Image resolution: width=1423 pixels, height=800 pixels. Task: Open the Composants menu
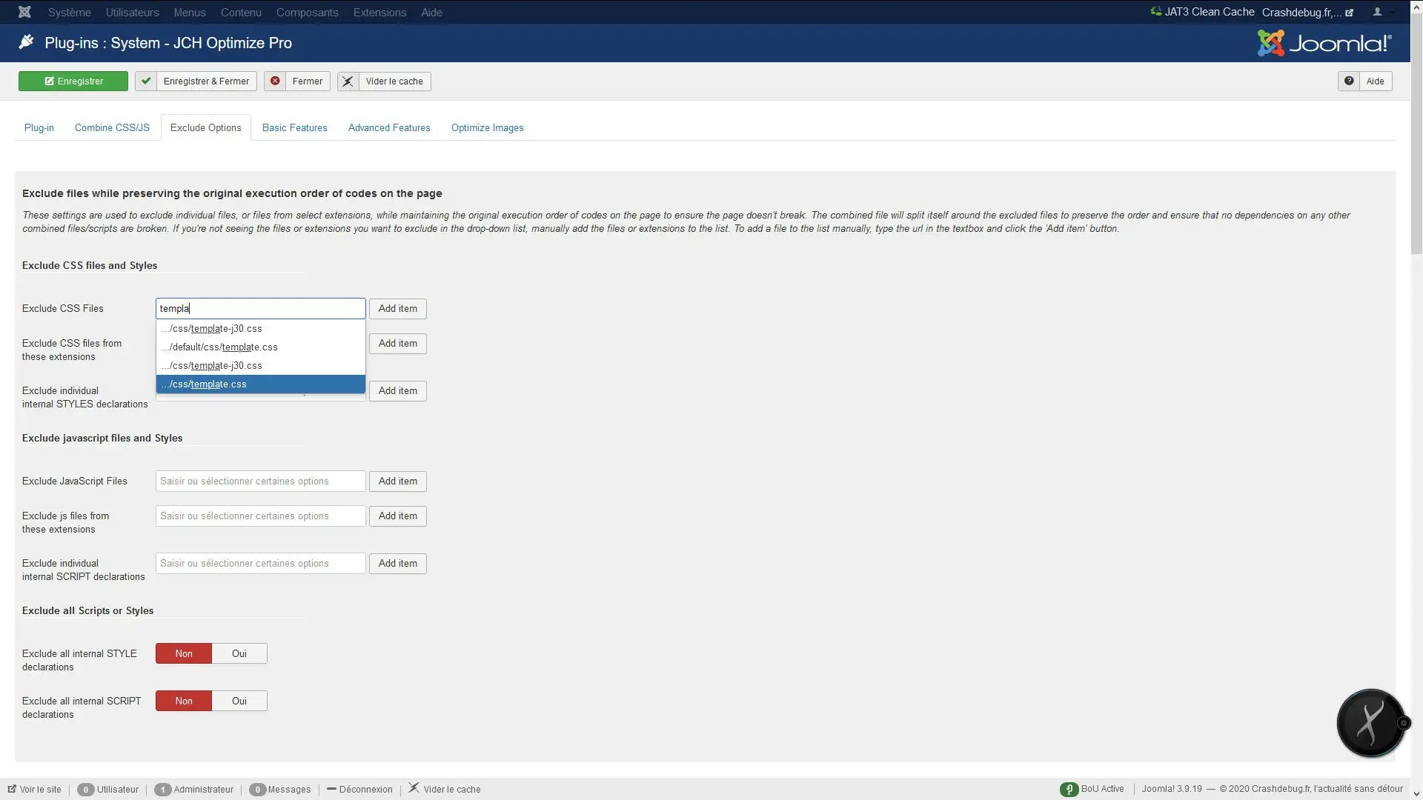tap(307, 13)
